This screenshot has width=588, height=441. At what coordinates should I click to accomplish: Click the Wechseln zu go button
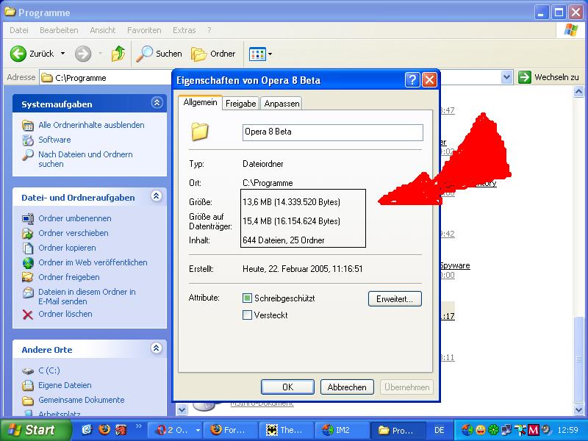pos(548,77)
